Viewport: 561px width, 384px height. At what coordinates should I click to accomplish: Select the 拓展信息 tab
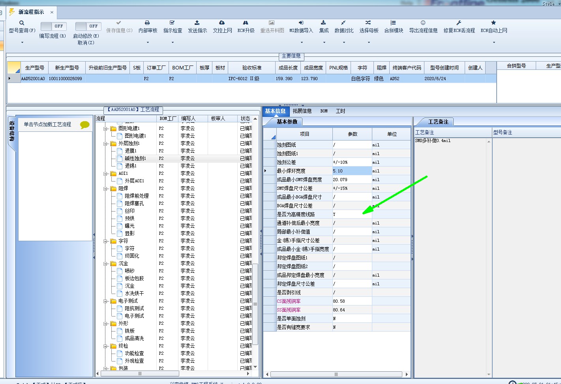click(x=302, y=111)
